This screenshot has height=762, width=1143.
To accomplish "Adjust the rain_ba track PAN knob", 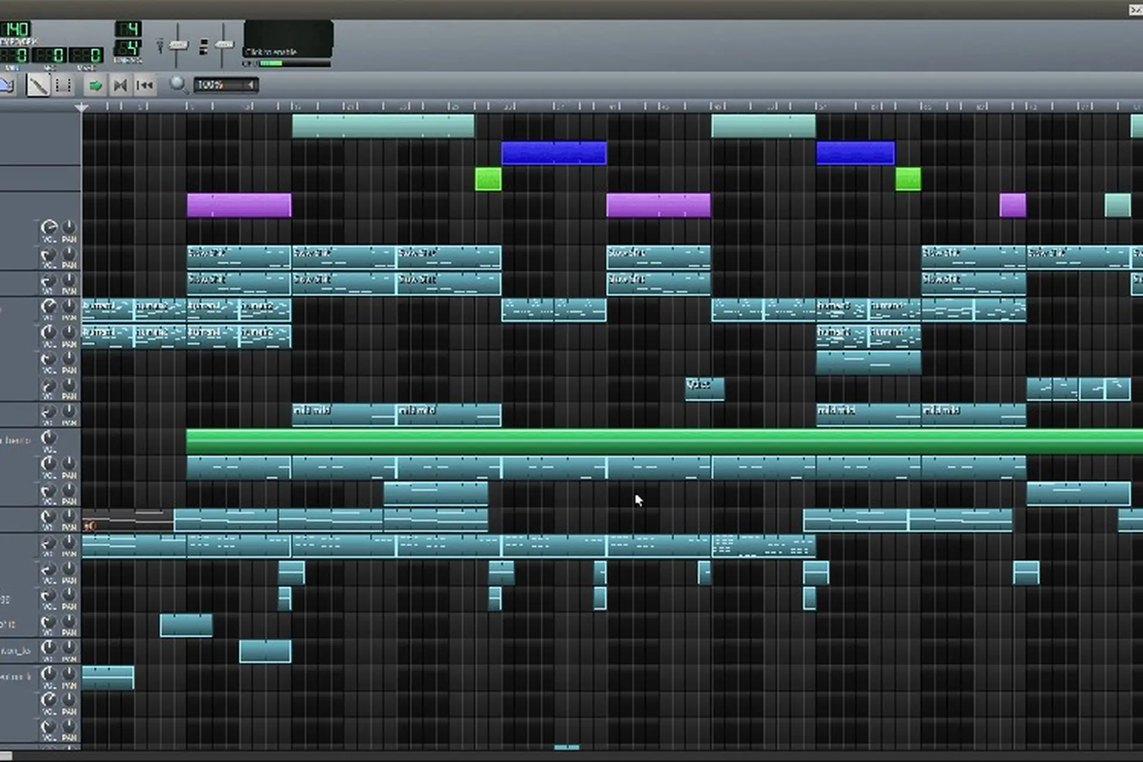I will [x=69, y=647].
